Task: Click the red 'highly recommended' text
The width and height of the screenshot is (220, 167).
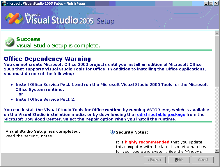Action: (147, 142)
